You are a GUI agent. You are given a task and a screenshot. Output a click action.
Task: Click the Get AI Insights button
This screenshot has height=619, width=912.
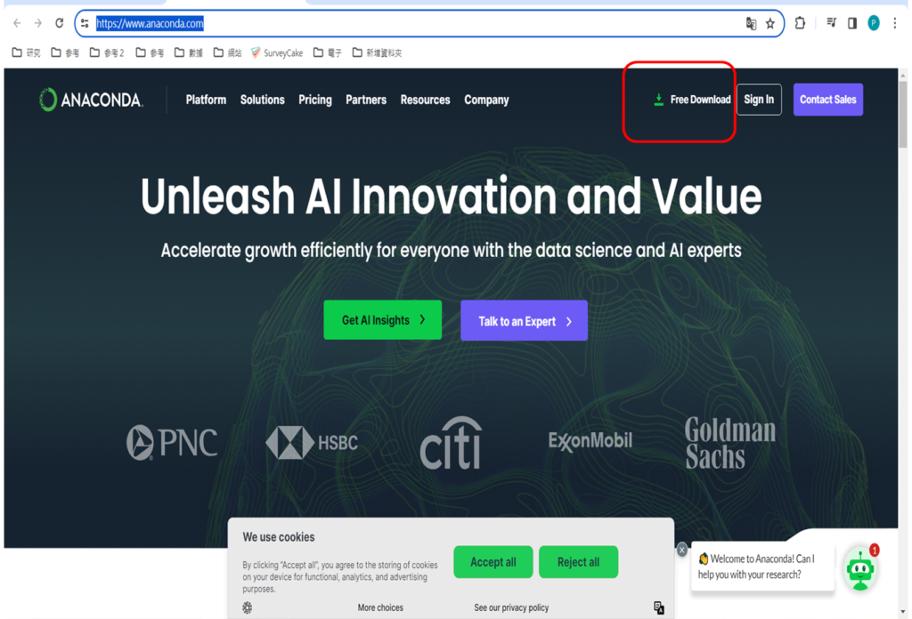[x=382, y=320]
